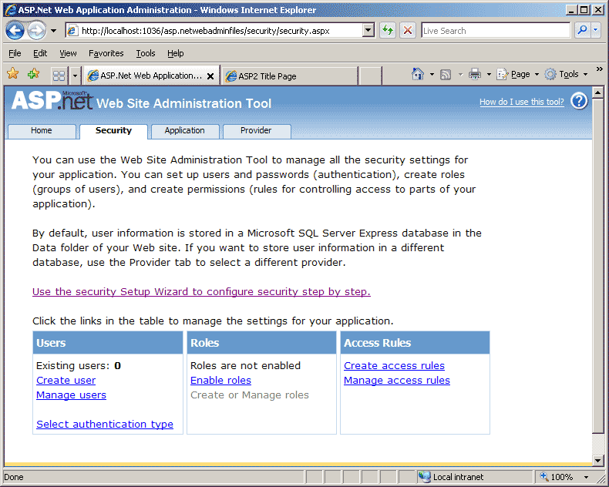Click the 'Access Rules' column header
This screenshot has width=609, height=487.
click(415, 343)
